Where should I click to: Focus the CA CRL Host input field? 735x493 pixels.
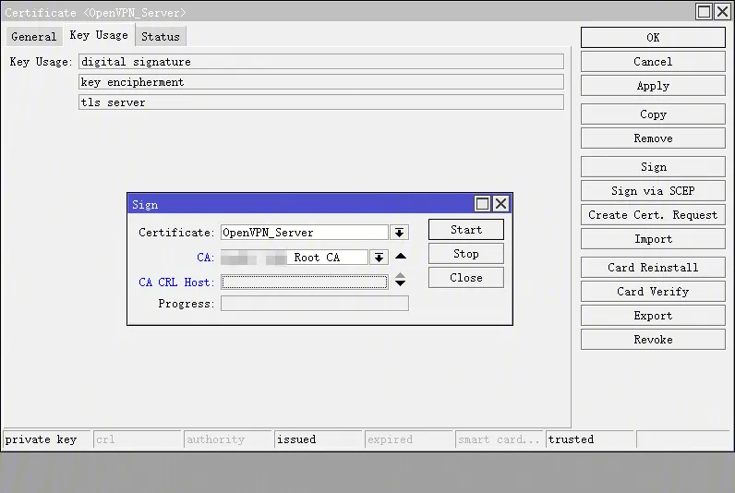(x=304, y=283)
